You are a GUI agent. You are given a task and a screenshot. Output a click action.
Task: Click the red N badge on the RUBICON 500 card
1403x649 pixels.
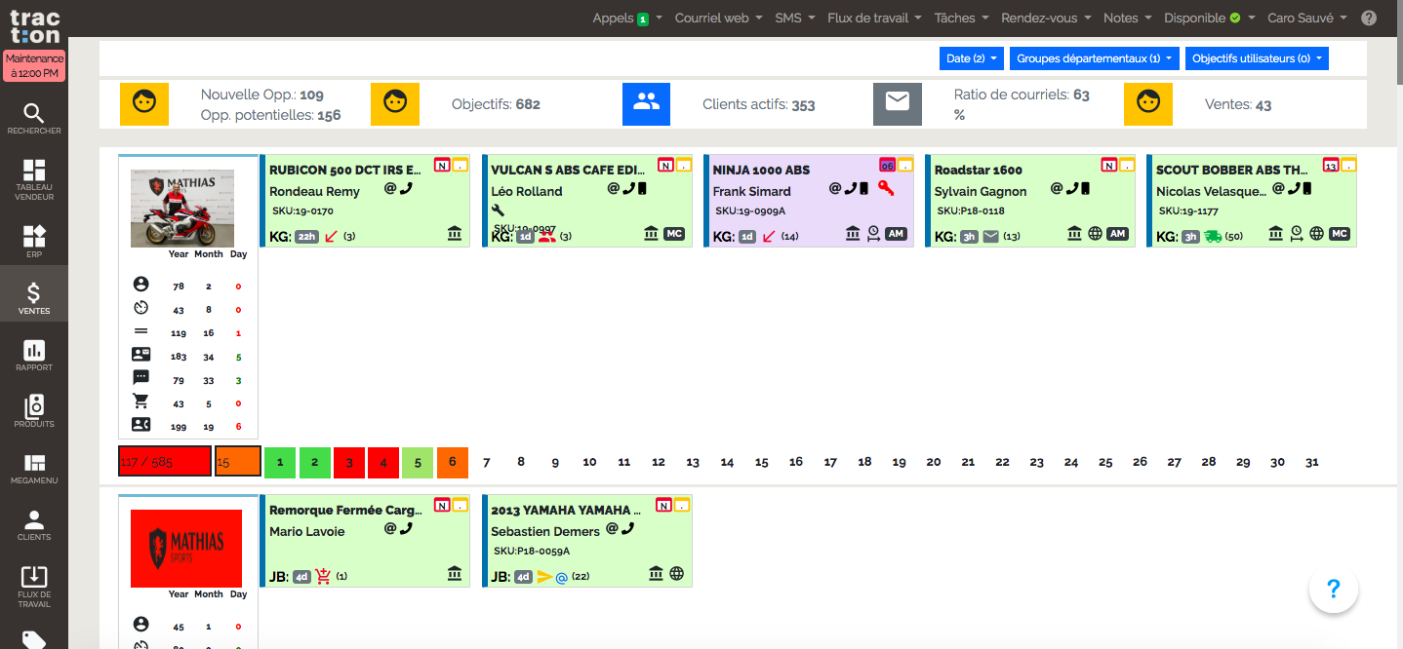tap(442, 165)
